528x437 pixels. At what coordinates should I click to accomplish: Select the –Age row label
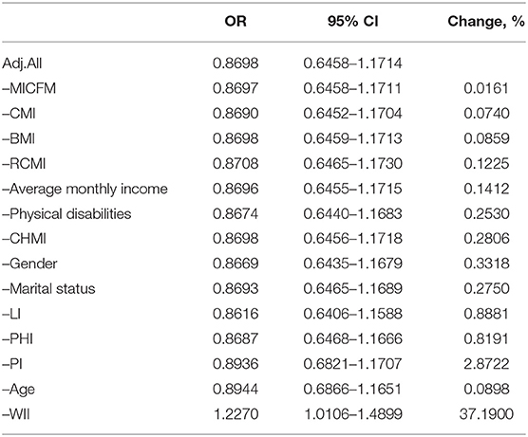(19, 390)
